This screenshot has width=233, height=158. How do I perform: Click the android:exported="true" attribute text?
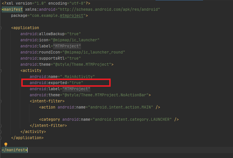pos(56,83)
